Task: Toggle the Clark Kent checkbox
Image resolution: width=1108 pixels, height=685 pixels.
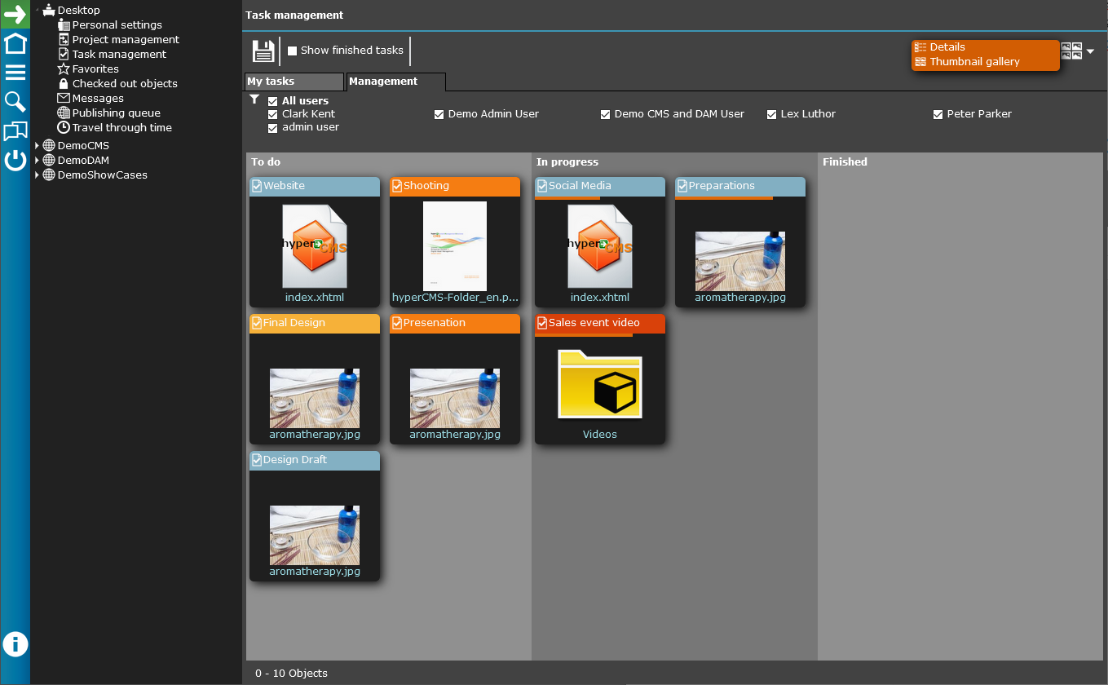Action: [273, 113]
